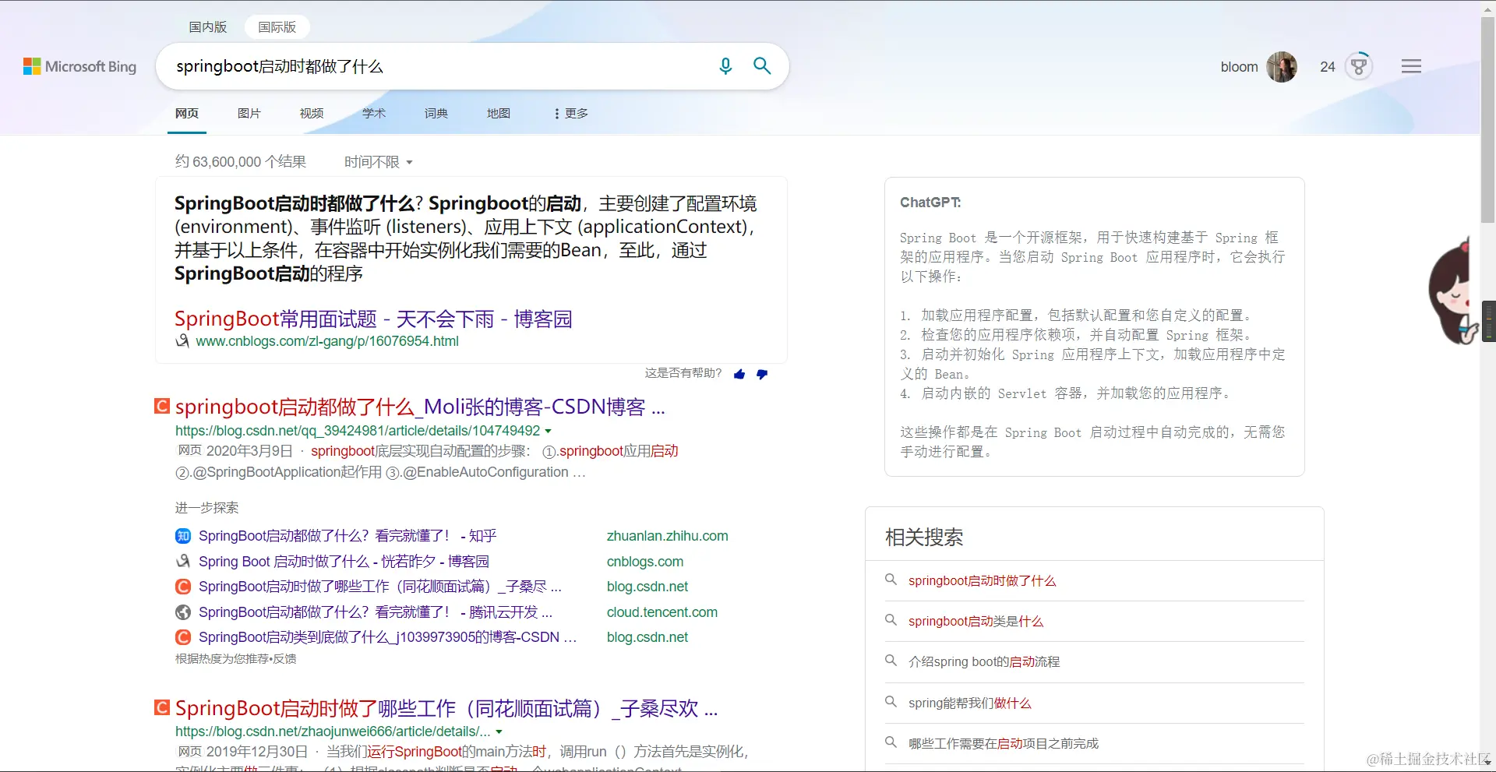
Task: Open springboot启动都做了什么_Moli张的博客 result
Action: click(x=420, y=407)
